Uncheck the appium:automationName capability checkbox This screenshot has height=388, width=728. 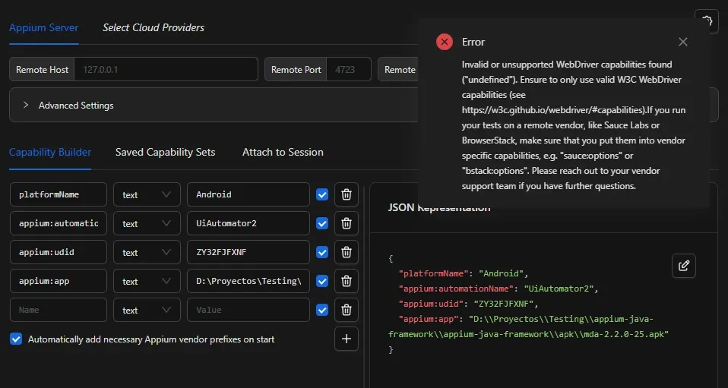pos(322,223)
